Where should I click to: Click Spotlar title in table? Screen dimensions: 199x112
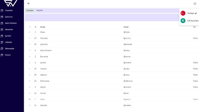tap(43, 93)
